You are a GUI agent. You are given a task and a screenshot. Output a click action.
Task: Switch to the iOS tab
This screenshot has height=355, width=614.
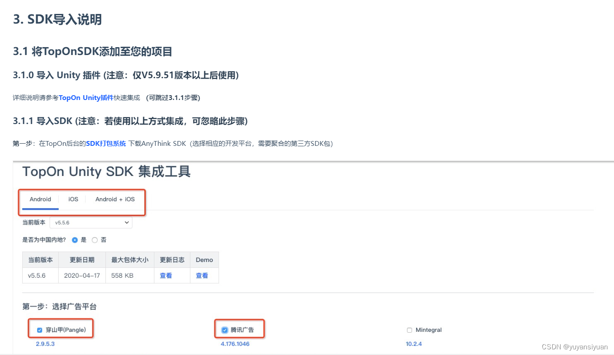tap(73, 199)
